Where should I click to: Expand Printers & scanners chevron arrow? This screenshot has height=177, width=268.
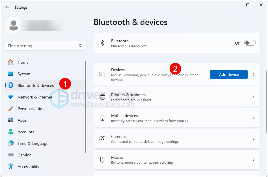coord(254,97)
